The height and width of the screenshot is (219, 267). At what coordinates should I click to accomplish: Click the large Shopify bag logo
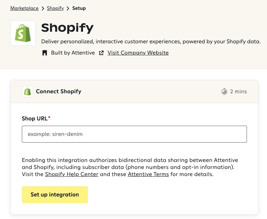pyautogui.click(x=23, y=33)
